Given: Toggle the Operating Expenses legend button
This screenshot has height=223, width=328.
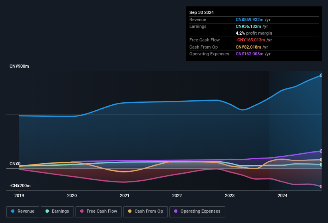Looking at the screenshot, I should [197, 211].
